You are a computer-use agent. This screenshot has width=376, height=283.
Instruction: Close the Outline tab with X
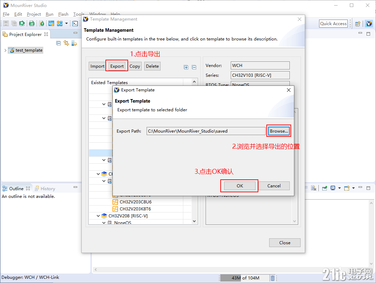pos(28,188)
